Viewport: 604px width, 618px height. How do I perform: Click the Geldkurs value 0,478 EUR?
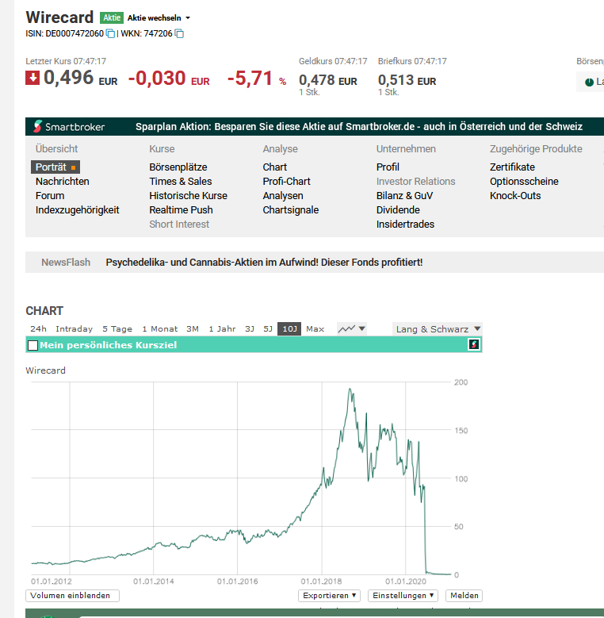(x=327, y=80)
